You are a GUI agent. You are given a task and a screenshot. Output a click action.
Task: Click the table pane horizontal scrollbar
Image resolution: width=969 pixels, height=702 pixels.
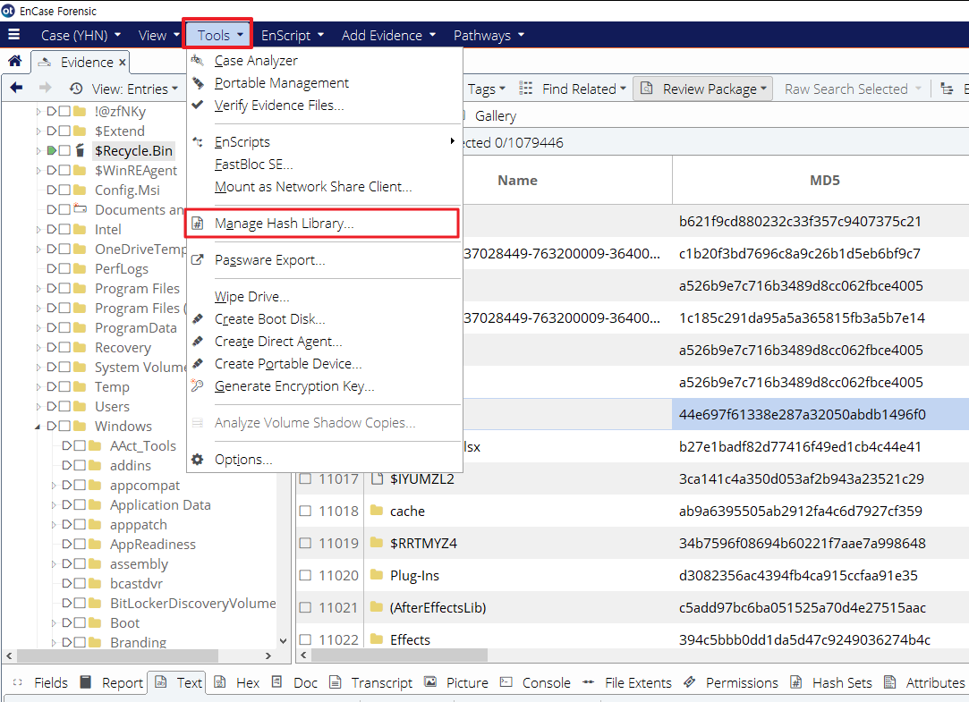[398, 655]
